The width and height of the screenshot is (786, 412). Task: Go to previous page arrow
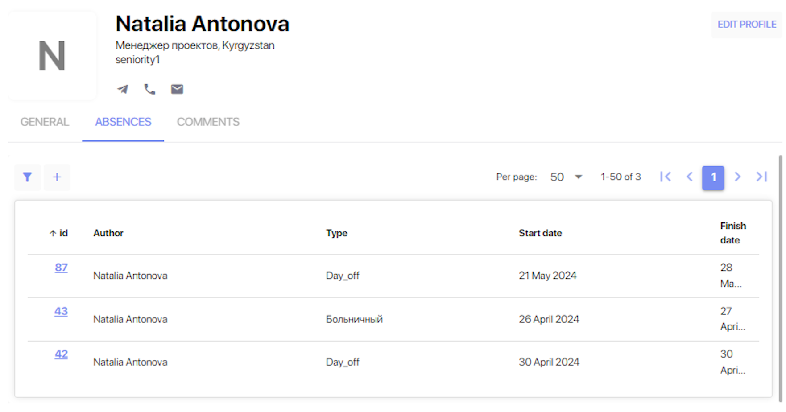click(690, 177)
